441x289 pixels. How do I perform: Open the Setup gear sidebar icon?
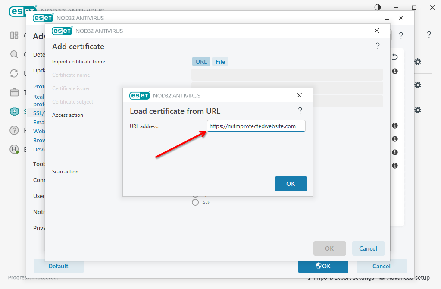(14, 111)
